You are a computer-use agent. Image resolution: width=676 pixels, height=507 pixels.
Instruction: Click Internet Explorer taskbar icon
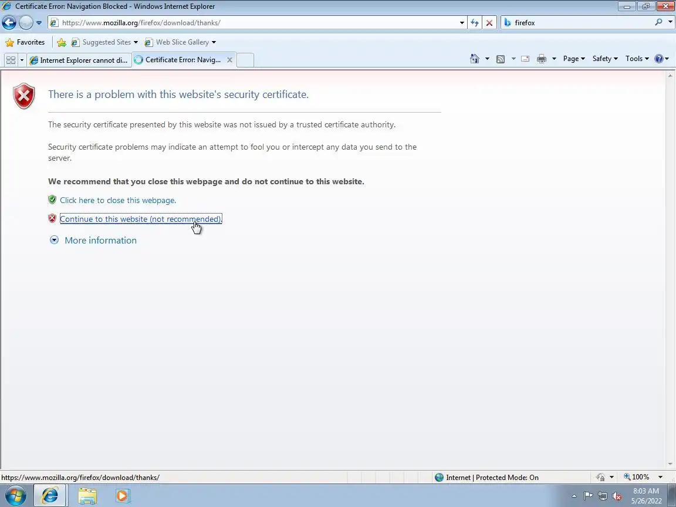49,496
